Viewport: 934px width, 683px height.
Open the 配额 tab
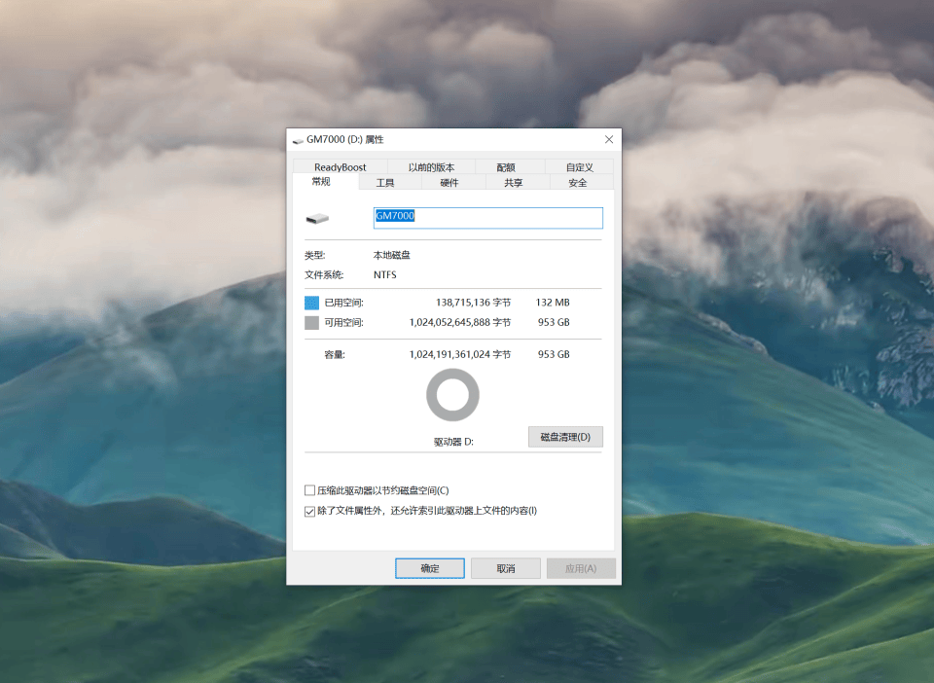(x=506, y=167)
